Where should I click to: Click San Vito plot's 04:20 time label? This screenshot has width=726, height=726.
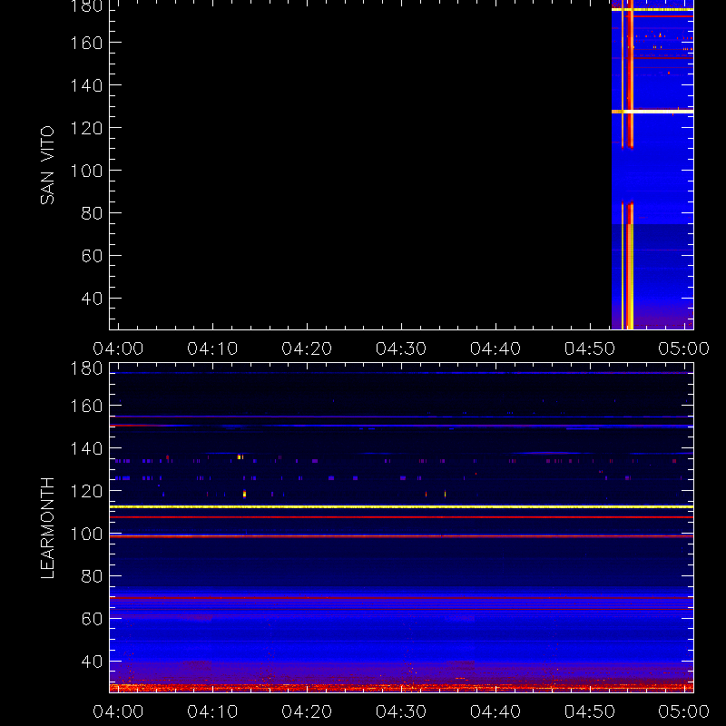(x=307, y=348)
